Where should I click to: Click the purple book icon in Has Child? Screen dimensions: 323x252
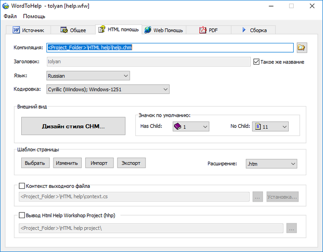pos(177,127)
